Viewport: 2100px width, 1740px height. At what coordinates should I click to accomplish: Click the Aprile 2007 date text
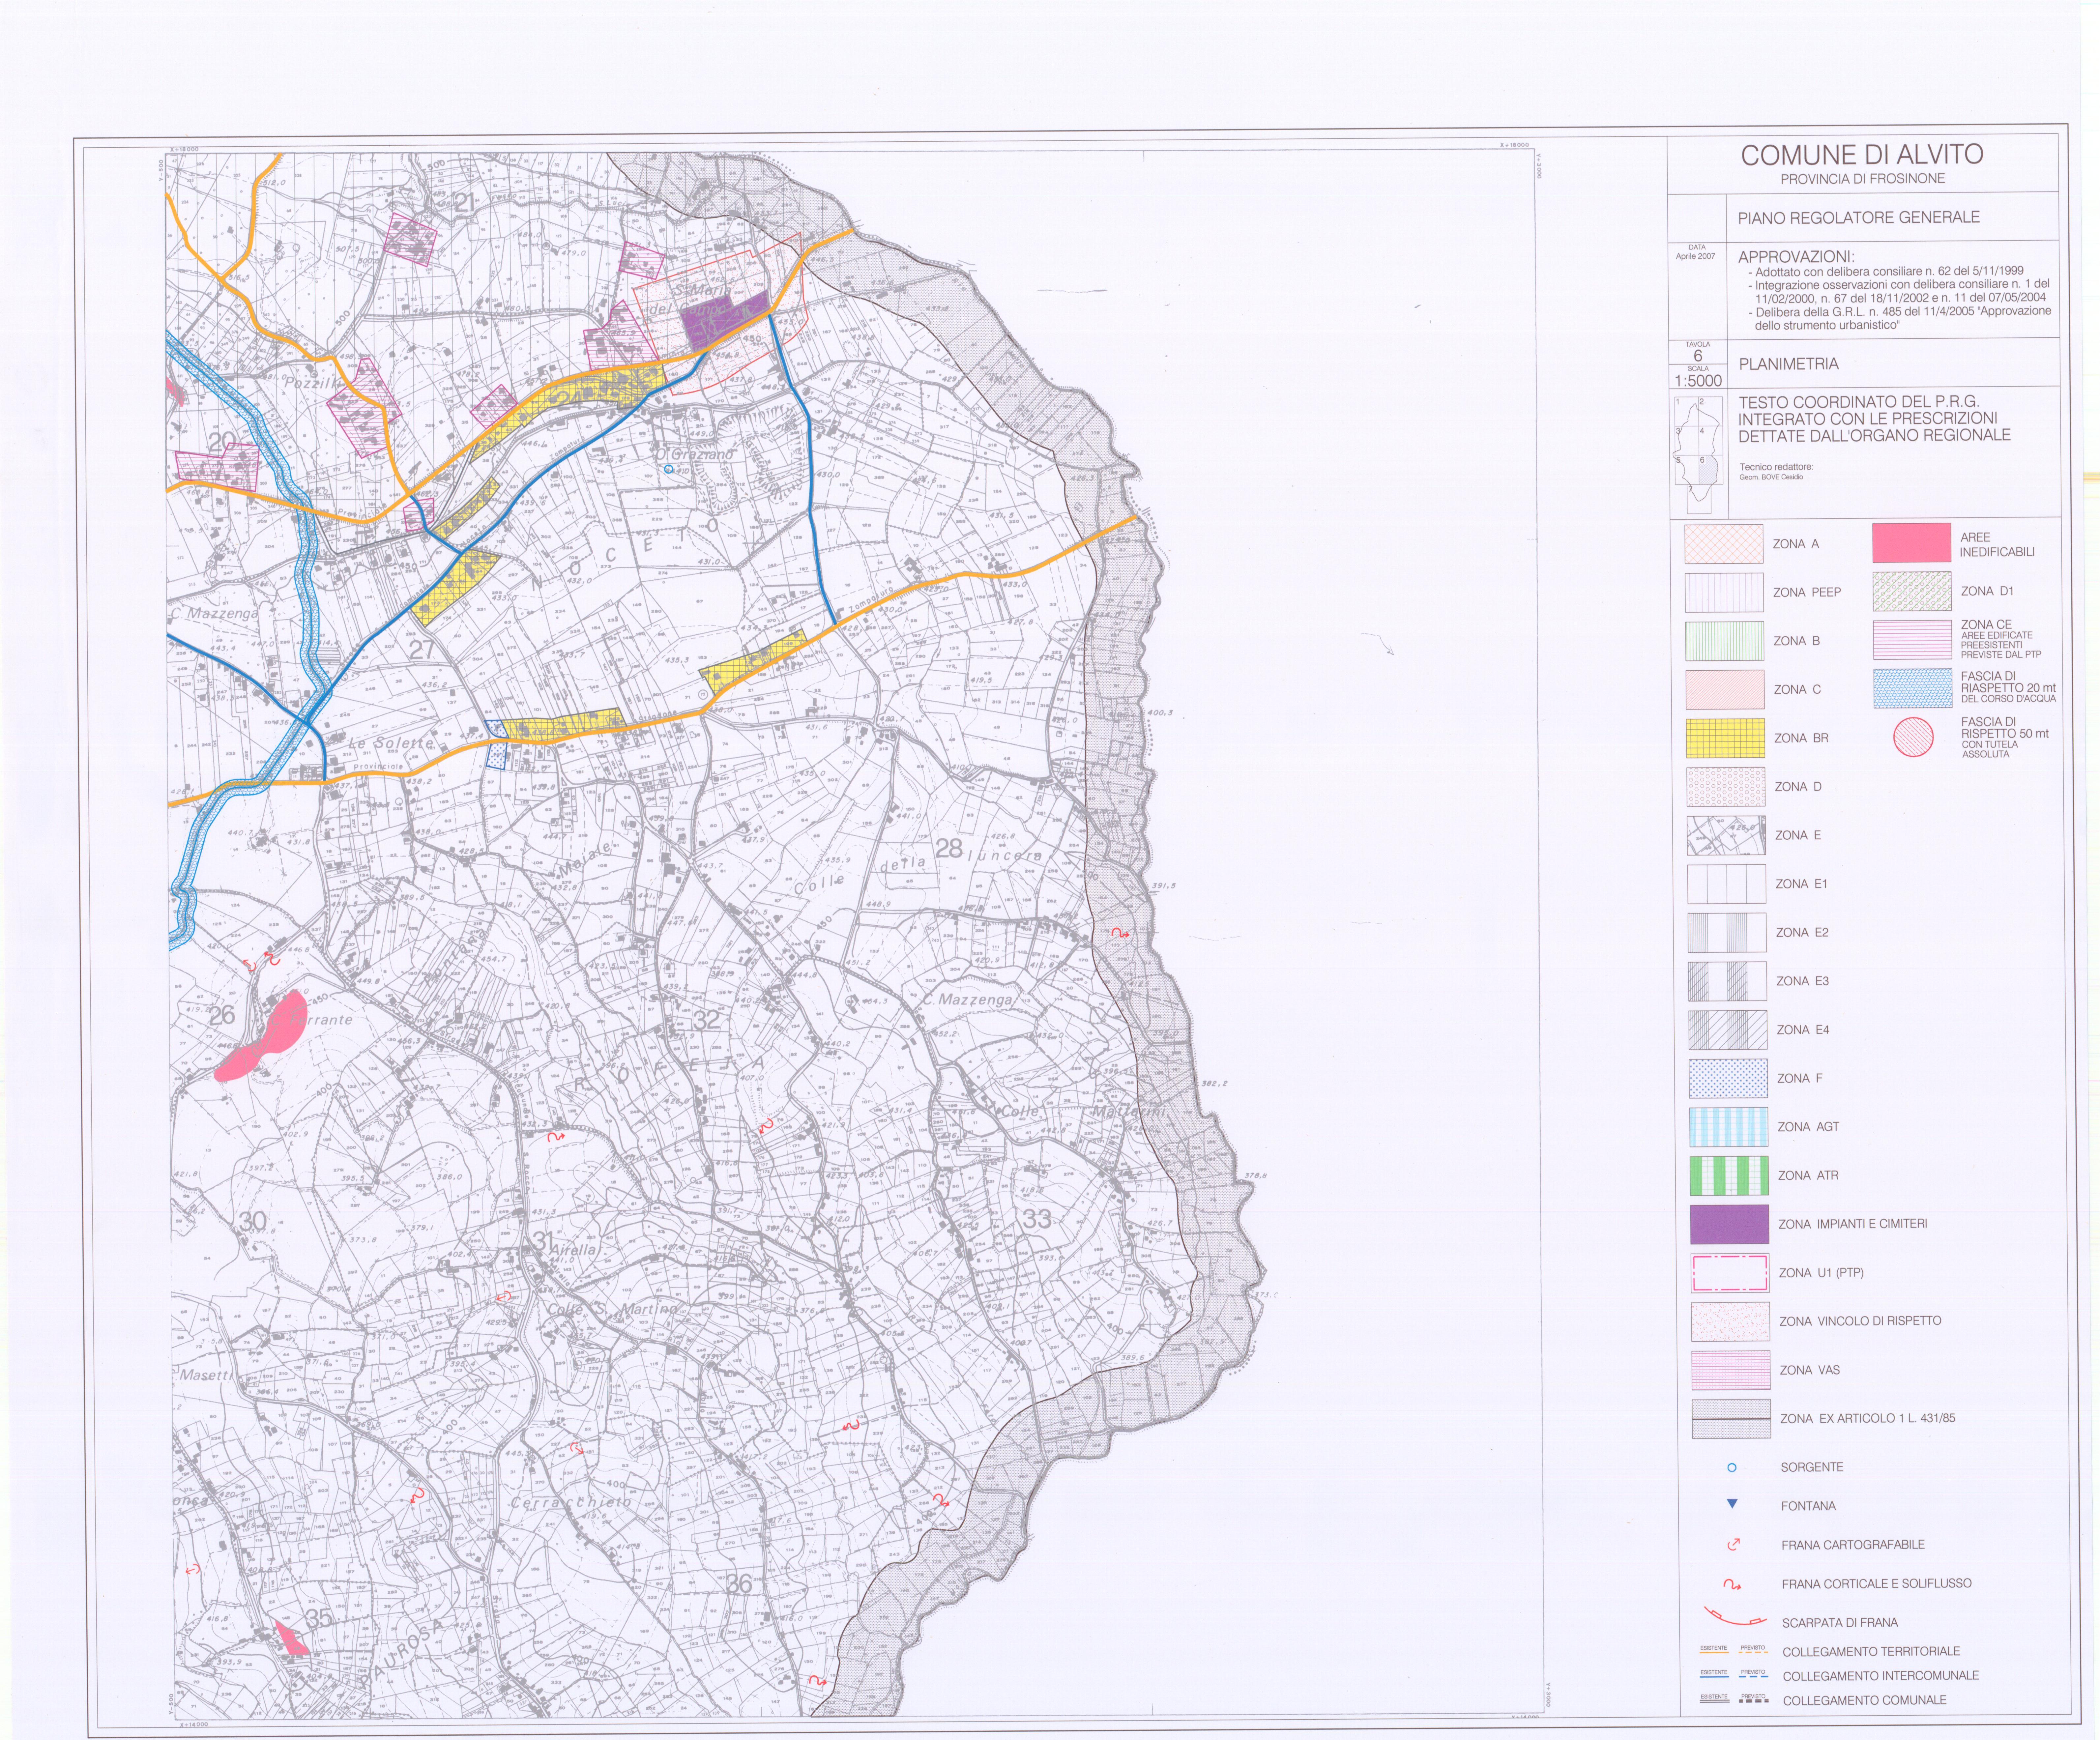(x=1695, y=256)
